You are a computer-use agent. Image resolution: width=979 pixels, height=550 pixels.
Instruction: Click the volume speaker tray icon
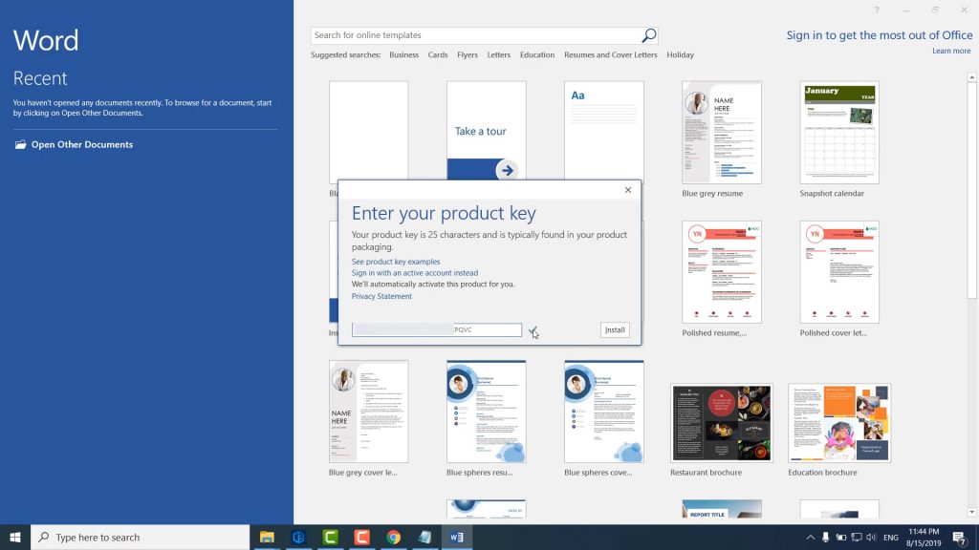[871, 537]
